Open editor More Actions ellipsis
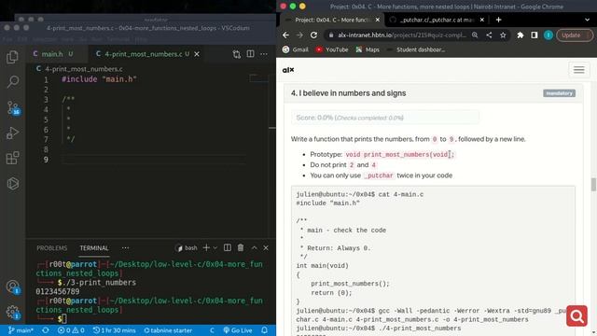The width and height of the screenshot is (597, 336). point(264,54)
